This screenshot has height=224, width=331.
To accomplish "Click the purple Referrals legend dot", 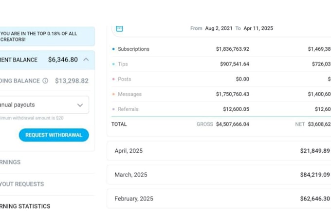I will [113, 109].
